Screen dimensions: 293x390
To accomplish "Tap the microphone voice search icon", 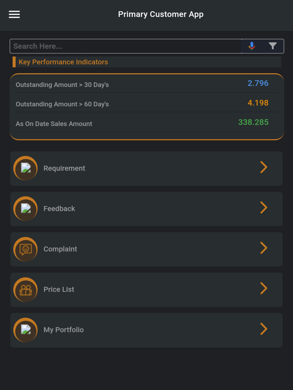I will (x=252, y=46).
